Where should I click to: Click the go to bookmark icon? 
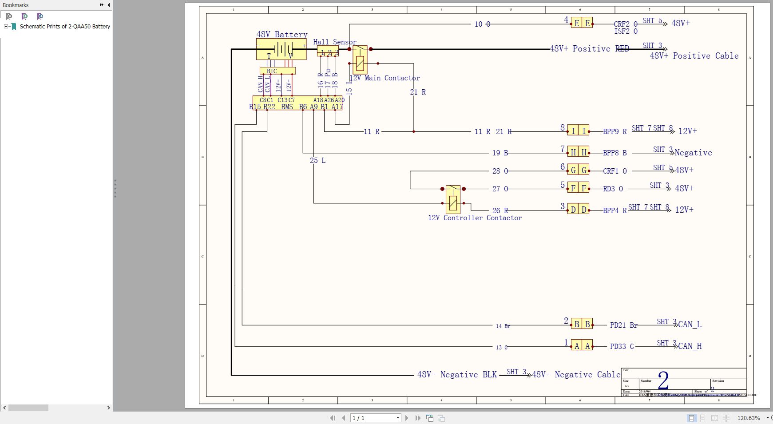click(40, 16)
